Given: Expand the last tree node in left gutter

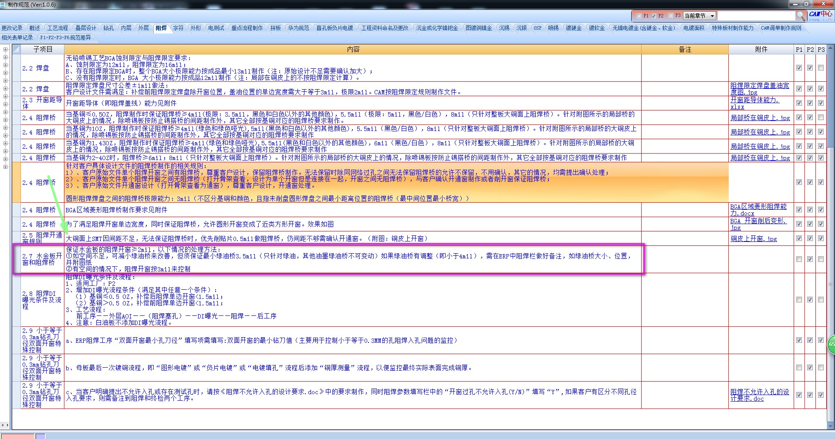Looking at the screenshot, I should [5, 167].
